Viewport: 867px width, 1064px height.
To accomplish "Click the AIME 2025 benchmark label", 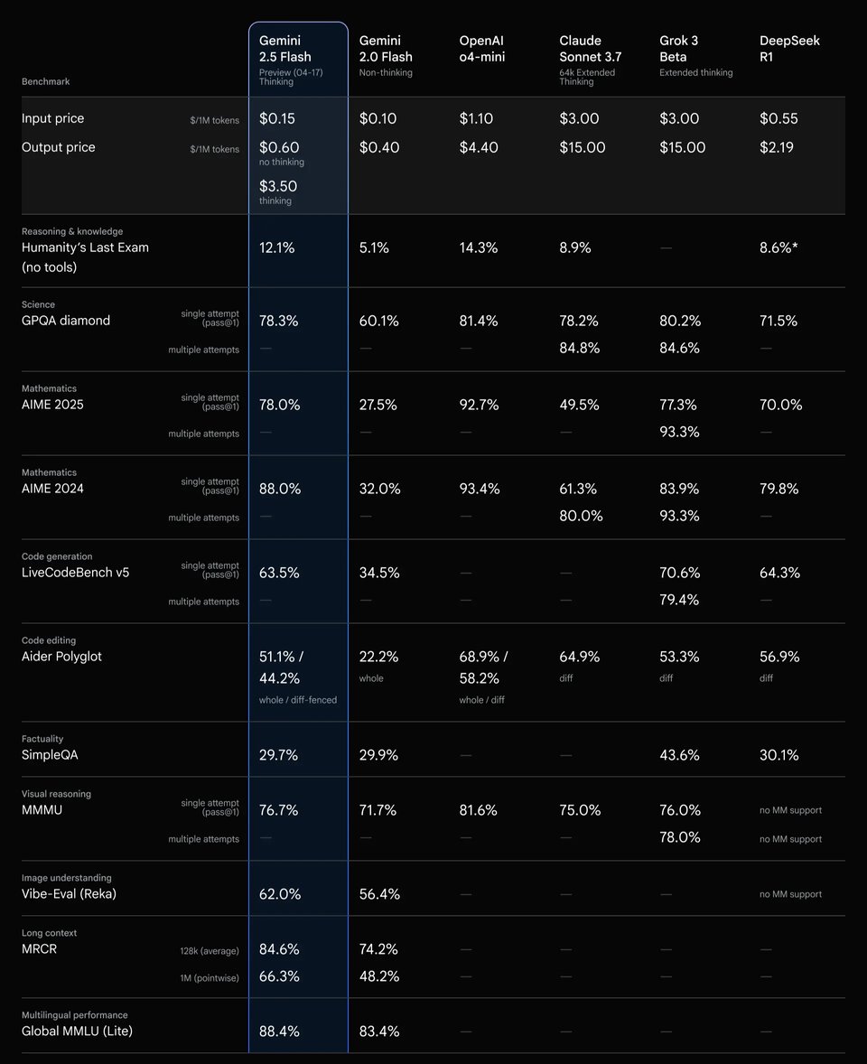I will [x=52, y=405].
